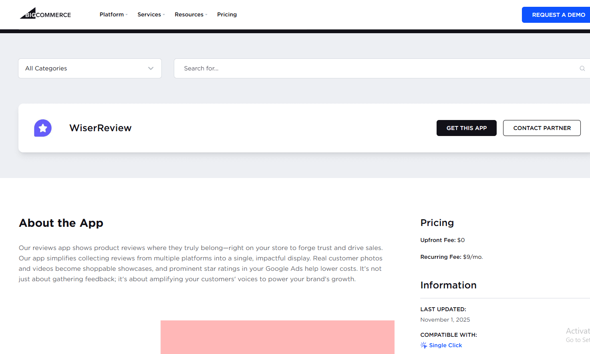Open the Resources menu
This screenshot has width=590, height=354.
[189, 14]
